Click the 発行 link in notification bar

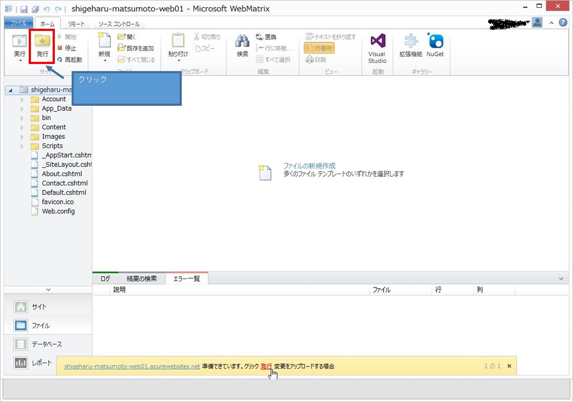tap(266, 366)
